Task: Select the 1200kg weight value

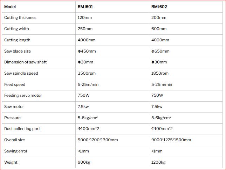Action: pyautogui.click(x=158, y=162)
